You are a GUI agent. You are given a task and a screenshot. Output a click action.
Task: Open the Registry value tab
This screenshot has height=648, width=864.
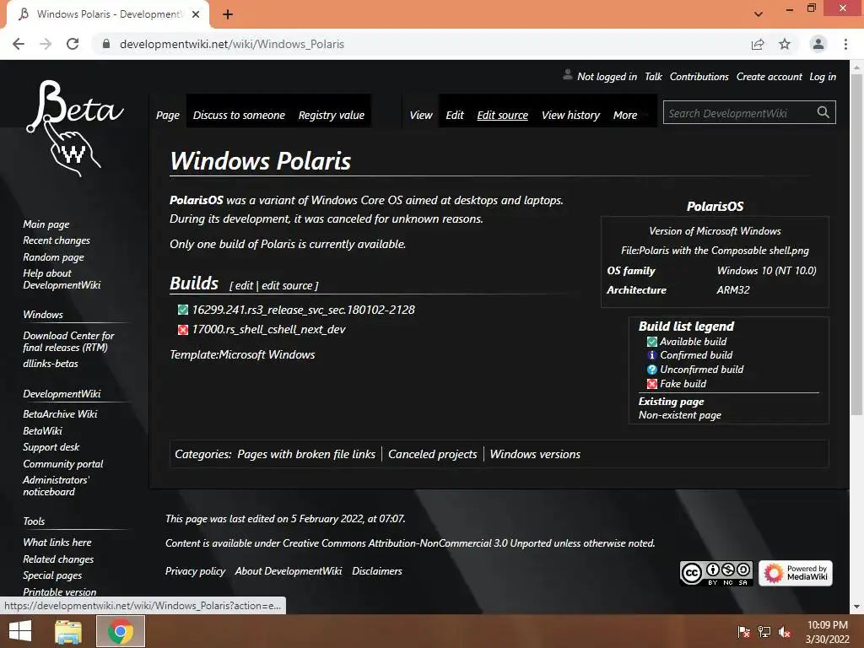[x=331, y=115]
